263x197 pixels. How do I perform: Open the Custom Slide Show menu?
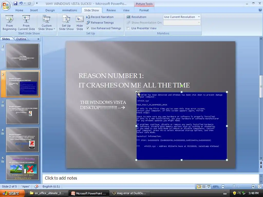tap(46, 23)
